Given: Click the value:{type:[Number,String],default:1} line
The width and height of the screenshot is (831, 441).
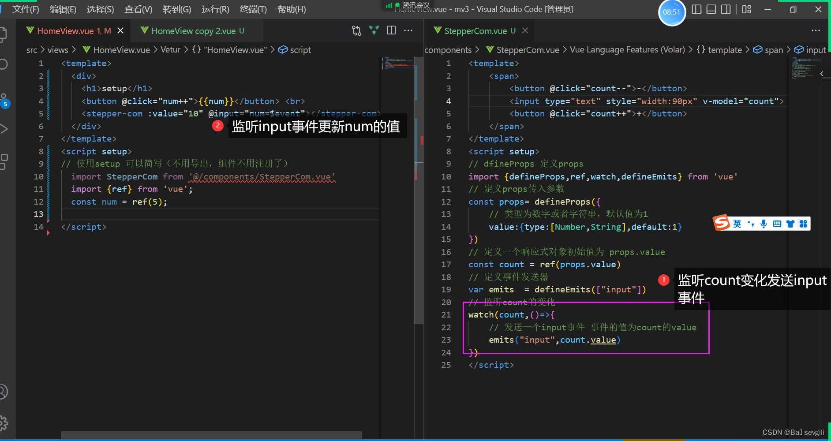Looking at the screenshot, I should [585, 227].
